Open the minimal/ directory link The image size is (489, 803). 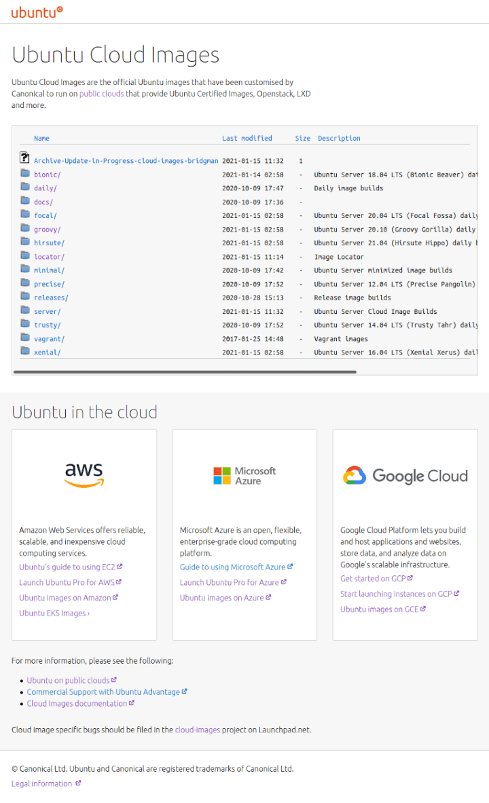click(49, 270)
